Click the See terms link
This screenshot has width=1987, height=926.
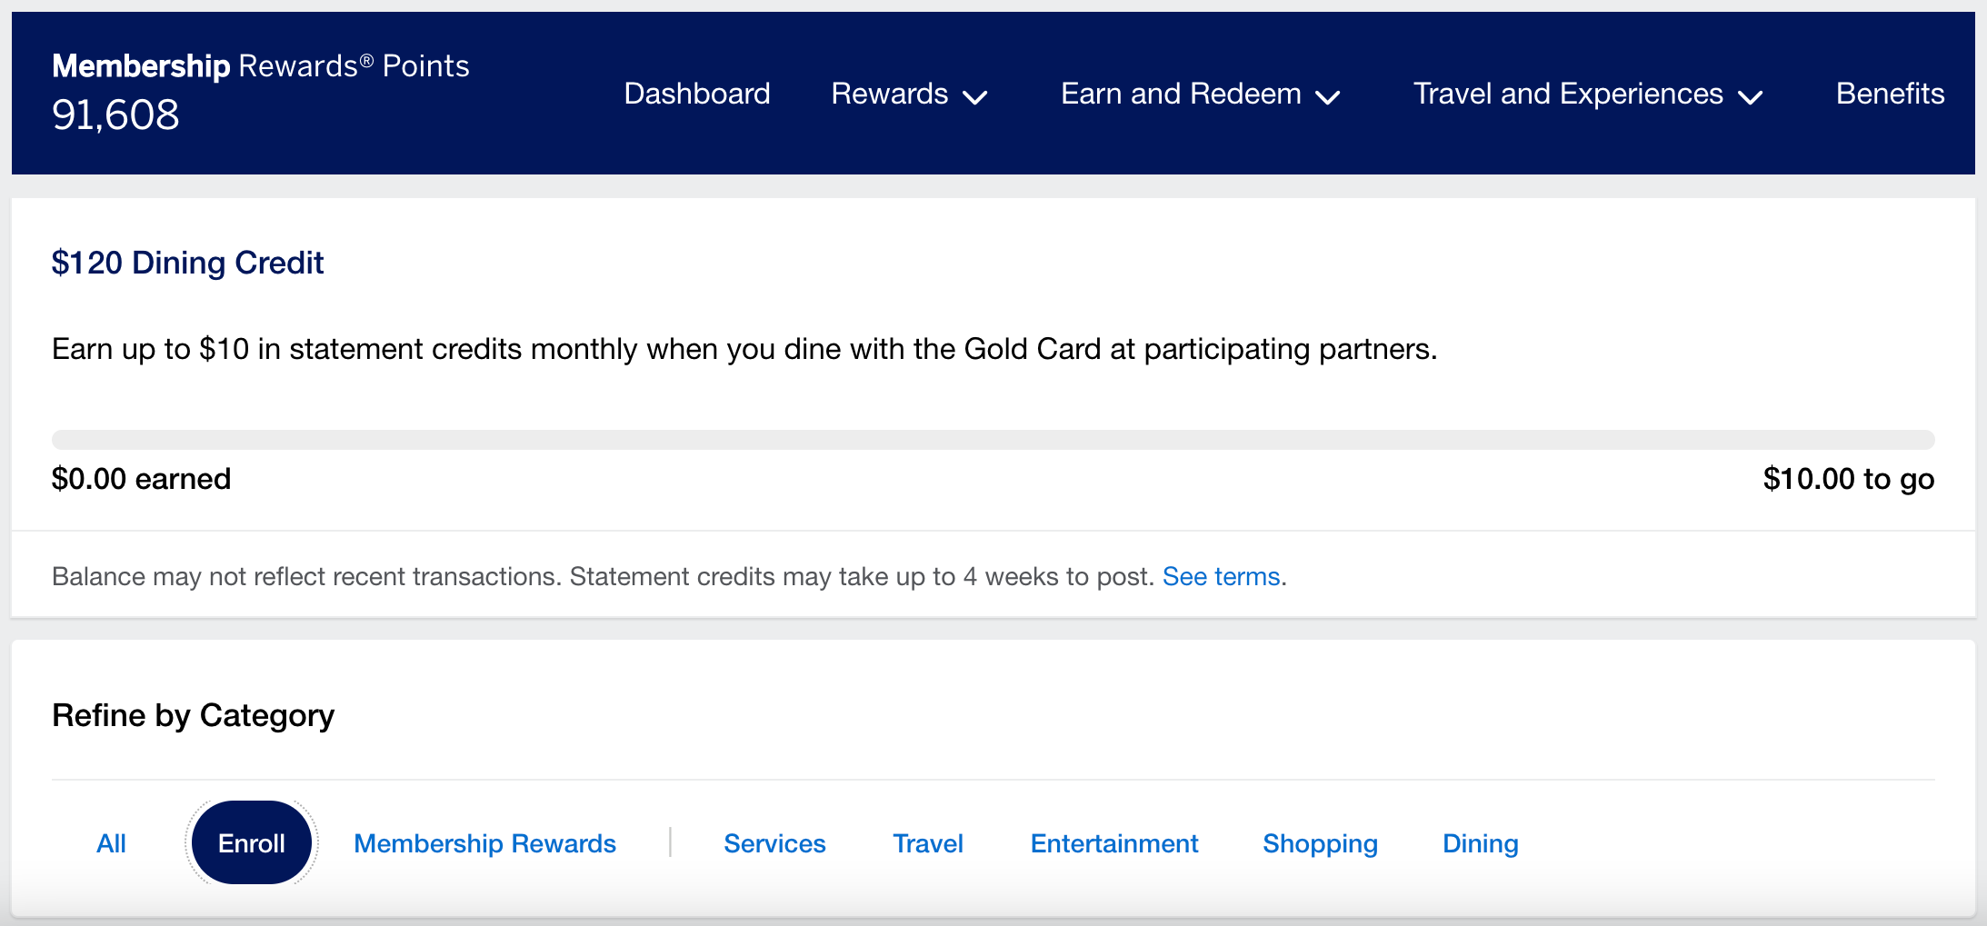(1221, 576)
